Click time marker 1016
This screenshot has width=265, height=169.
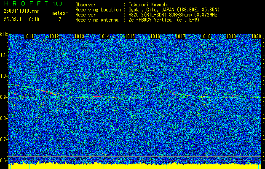[x=155, y=36]
